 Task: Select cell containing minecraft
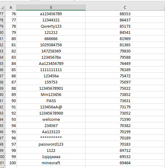coord(51,163)
